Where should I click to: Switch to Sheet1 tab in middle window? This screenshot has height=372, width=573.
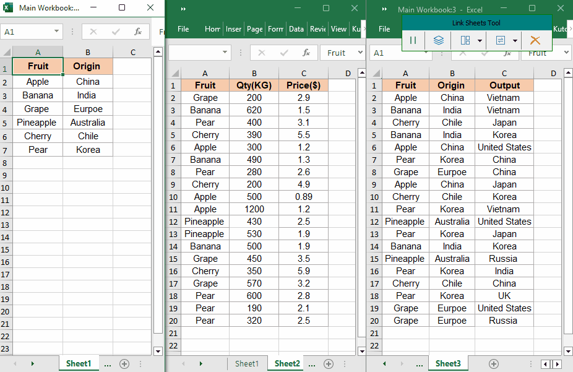tap(246, 363)
